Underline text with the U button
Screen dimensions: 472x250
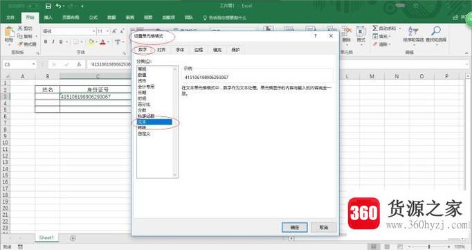click(x=61, y=42)
